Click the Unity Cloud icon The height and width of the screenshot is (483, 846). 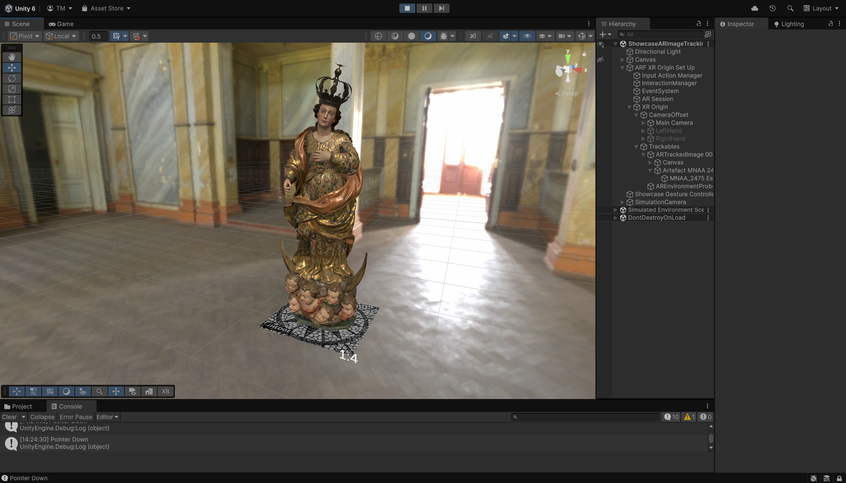(x=755, y=8)
